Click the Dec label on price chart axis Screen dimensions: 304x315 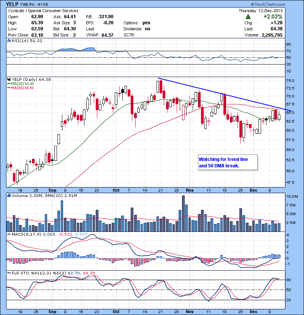253,190
